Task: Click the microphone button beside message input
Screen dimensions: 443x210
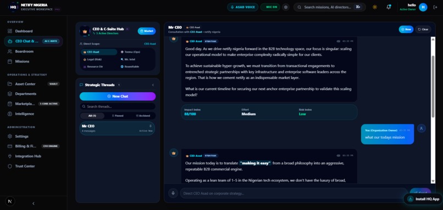Action: [x=173, y=193]
